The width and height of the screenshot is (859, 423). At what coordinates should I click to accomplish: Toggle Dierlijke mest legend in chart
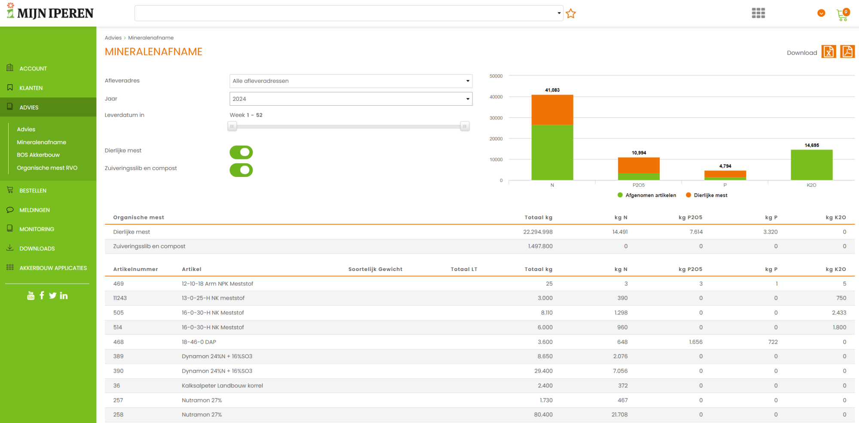pyautogui.click(x=706, y=195)
